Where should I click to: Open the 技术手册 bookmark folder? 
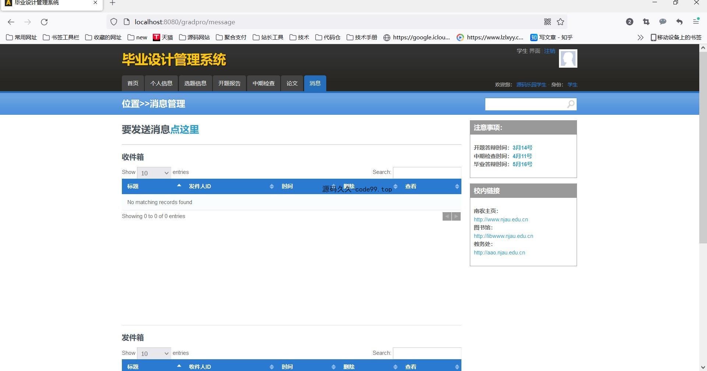(362, 38)
